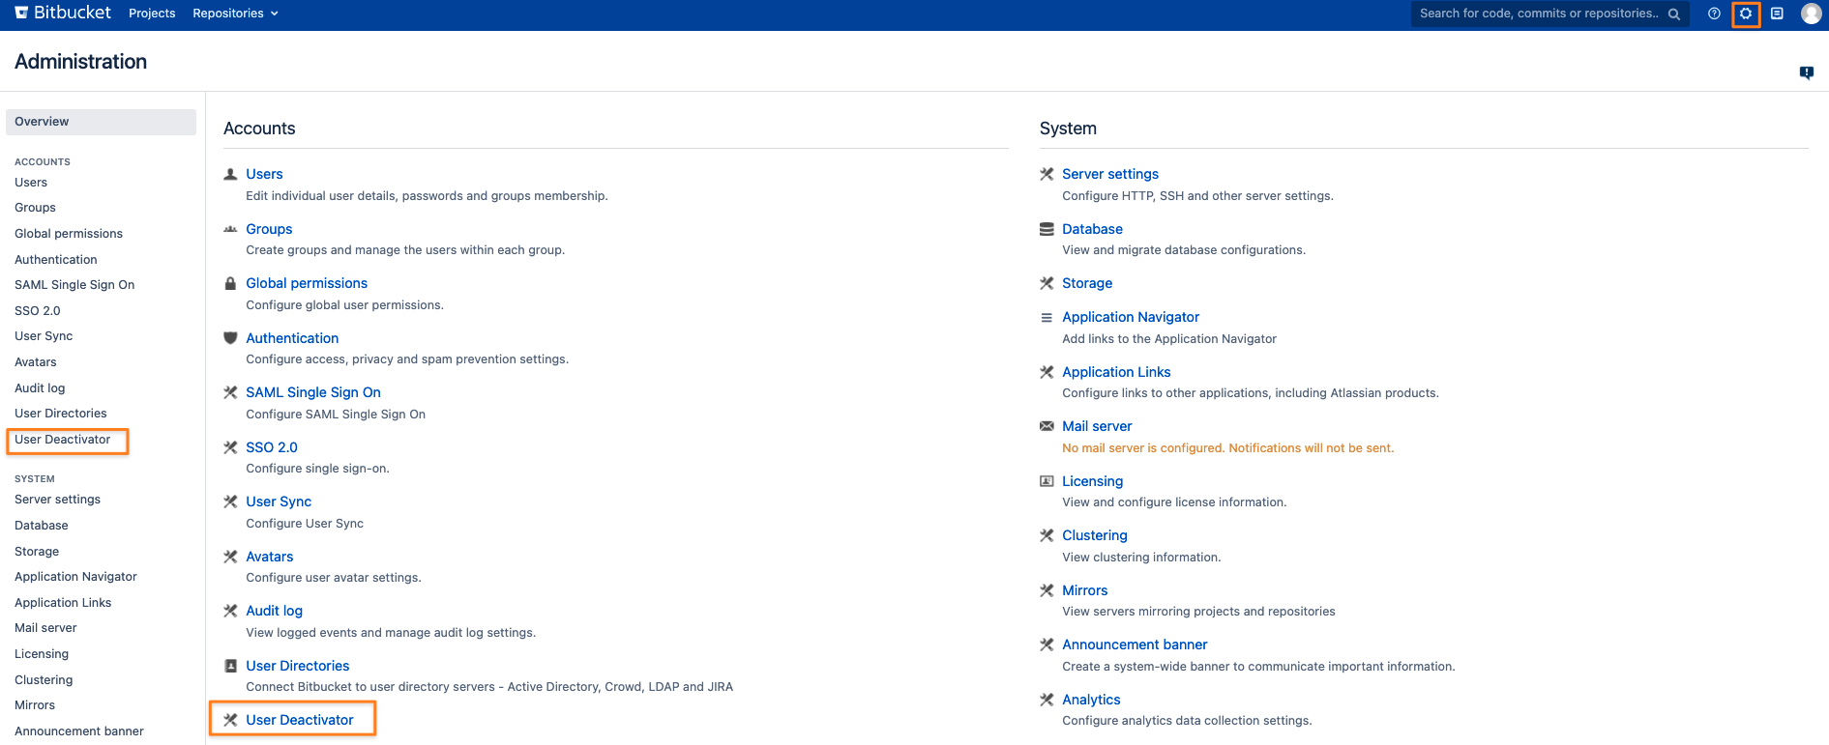The width and height of the screenshot is (1829, 745).
Task: Click the tools icon beside Audit log
Action: click(x=230, y=611)
